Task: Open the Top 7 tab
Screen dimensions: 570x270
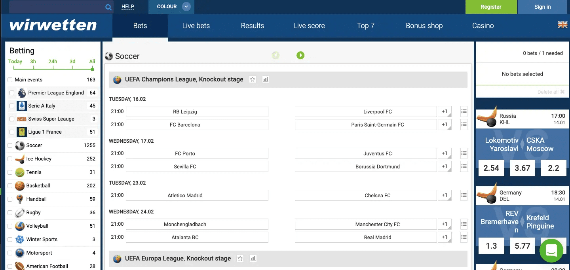Action: 366,26
